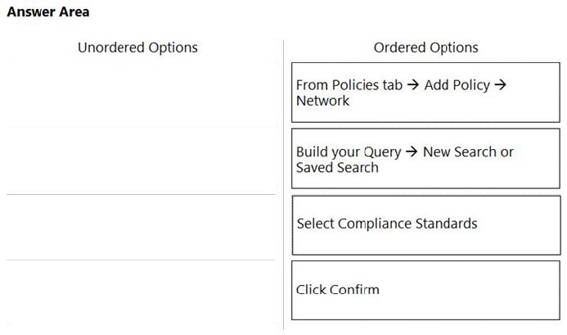Click the topmost empty Unordered Options slot
567x335 pixels.
point(141,93)
